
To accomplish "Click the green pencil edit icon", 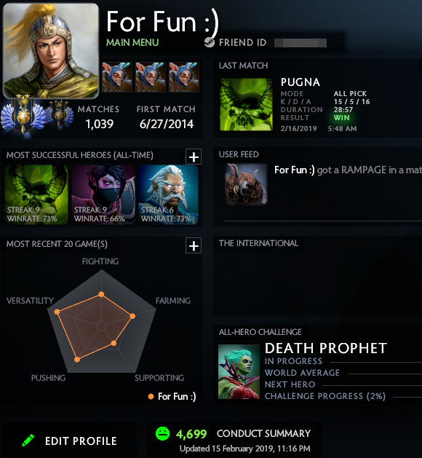I will [28, 441].
